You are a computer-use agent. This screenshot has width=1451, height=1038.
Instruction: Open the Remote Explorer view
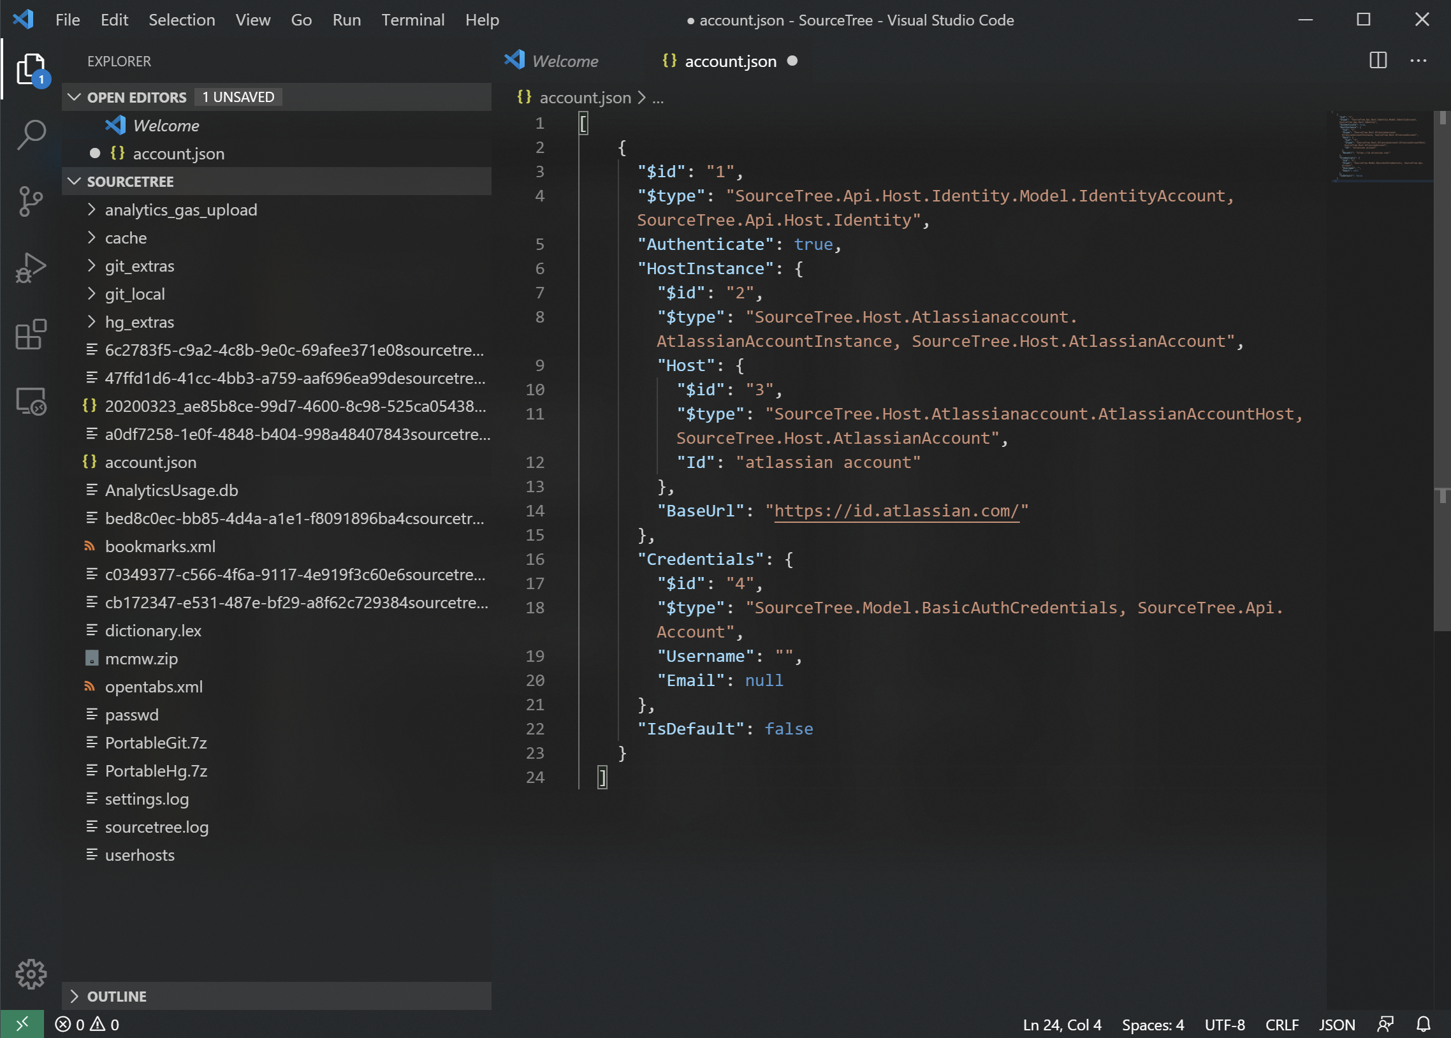pos(31,402)
